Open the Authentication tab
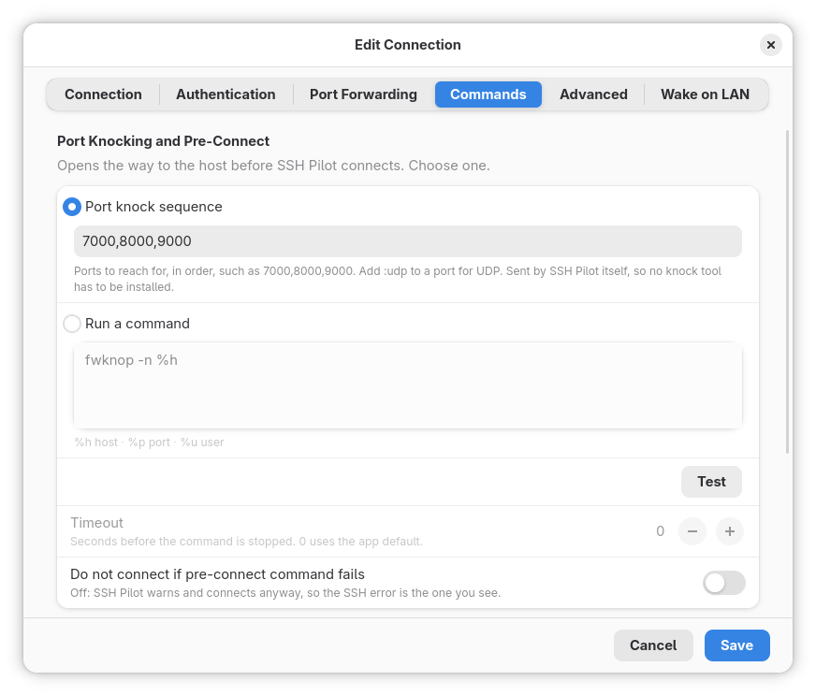 (226, 94)
